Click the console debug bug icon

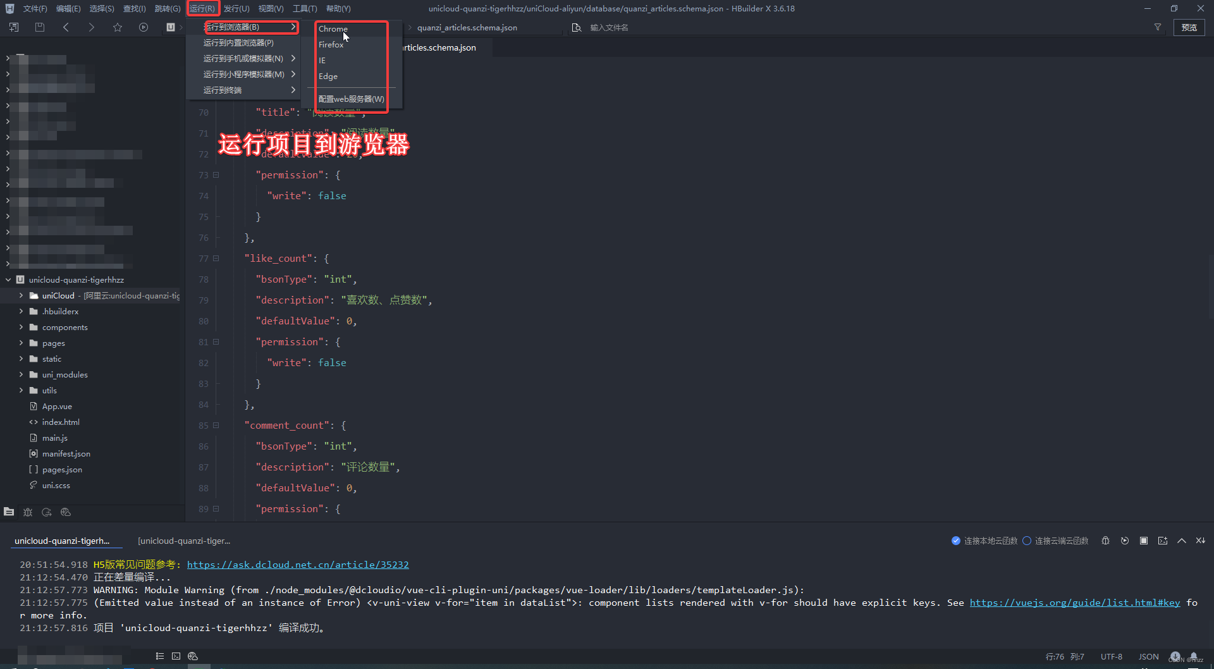coord(1105,541)
